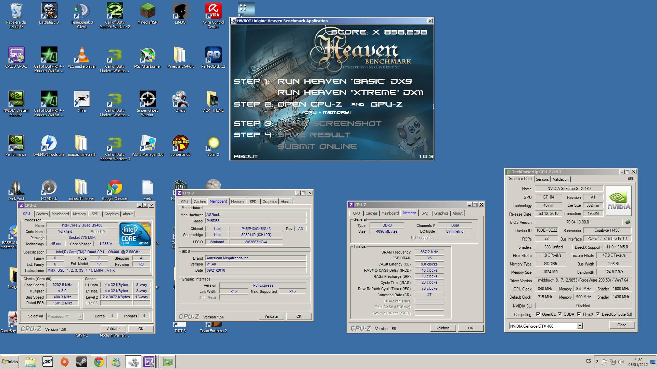The width and height of the screenshot is (657, 369).
Task: Open Caches tab in the CPU tab CPU-Z window
Action: point(42,214)
